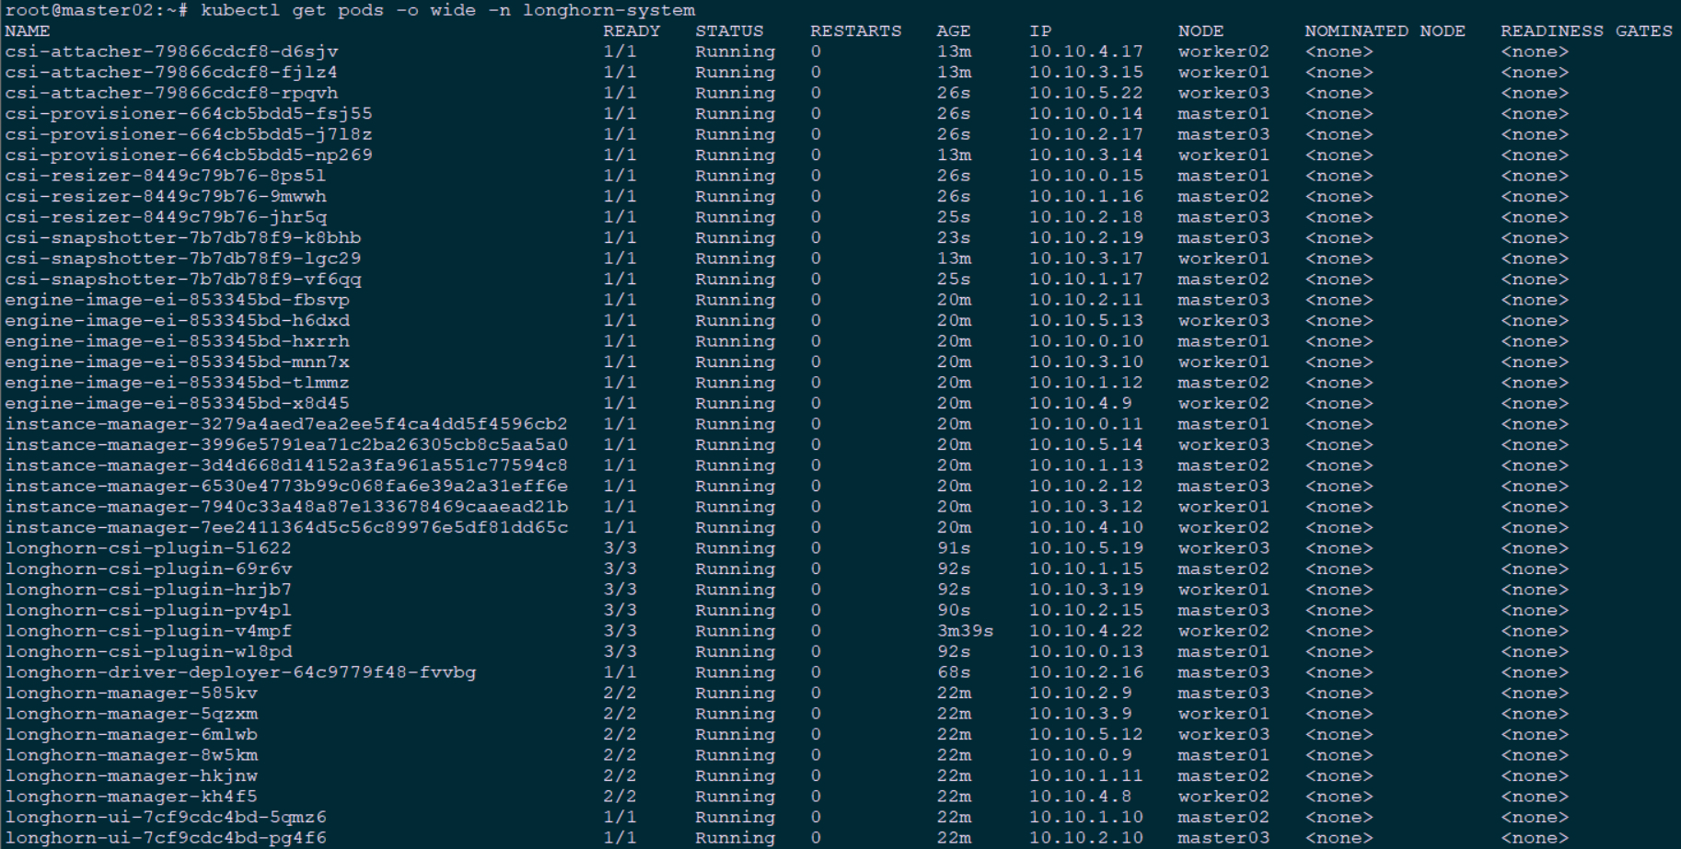Click pod name engine-image-ei-853345bd-fbsvp
This screenshot has height=849, width=1681.
point(177,300)
